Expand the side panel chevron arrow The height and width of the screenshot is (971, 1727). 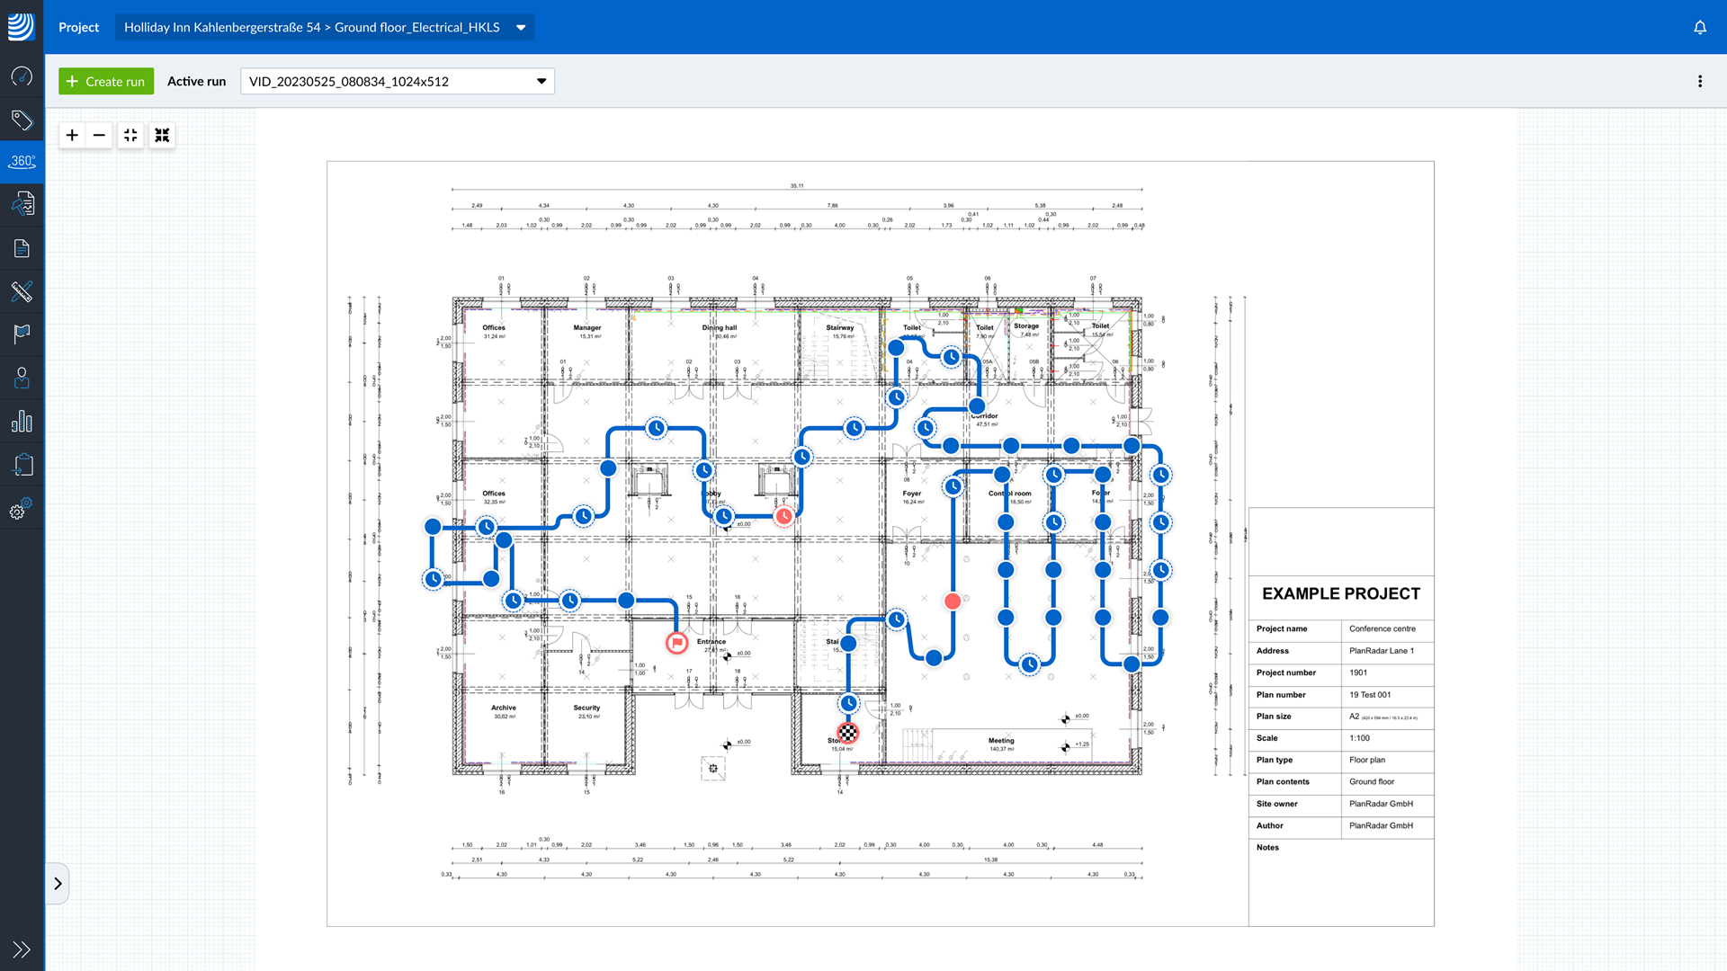(x=58, y=883)
